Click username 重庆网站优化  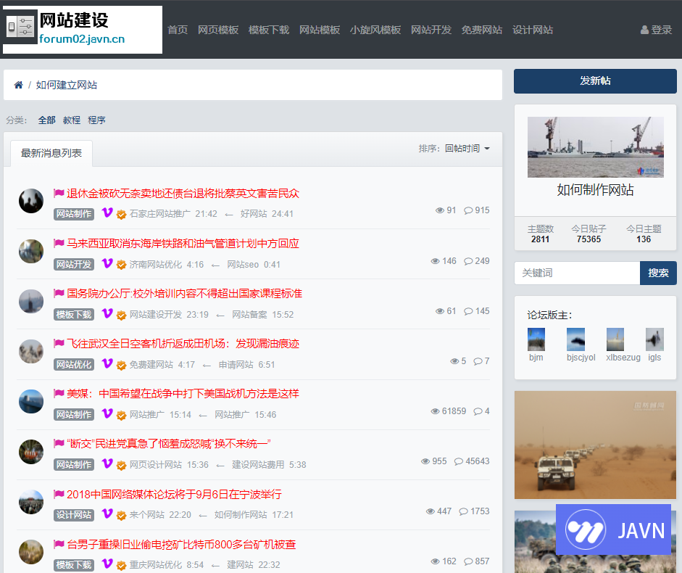[x=156, y=565]
